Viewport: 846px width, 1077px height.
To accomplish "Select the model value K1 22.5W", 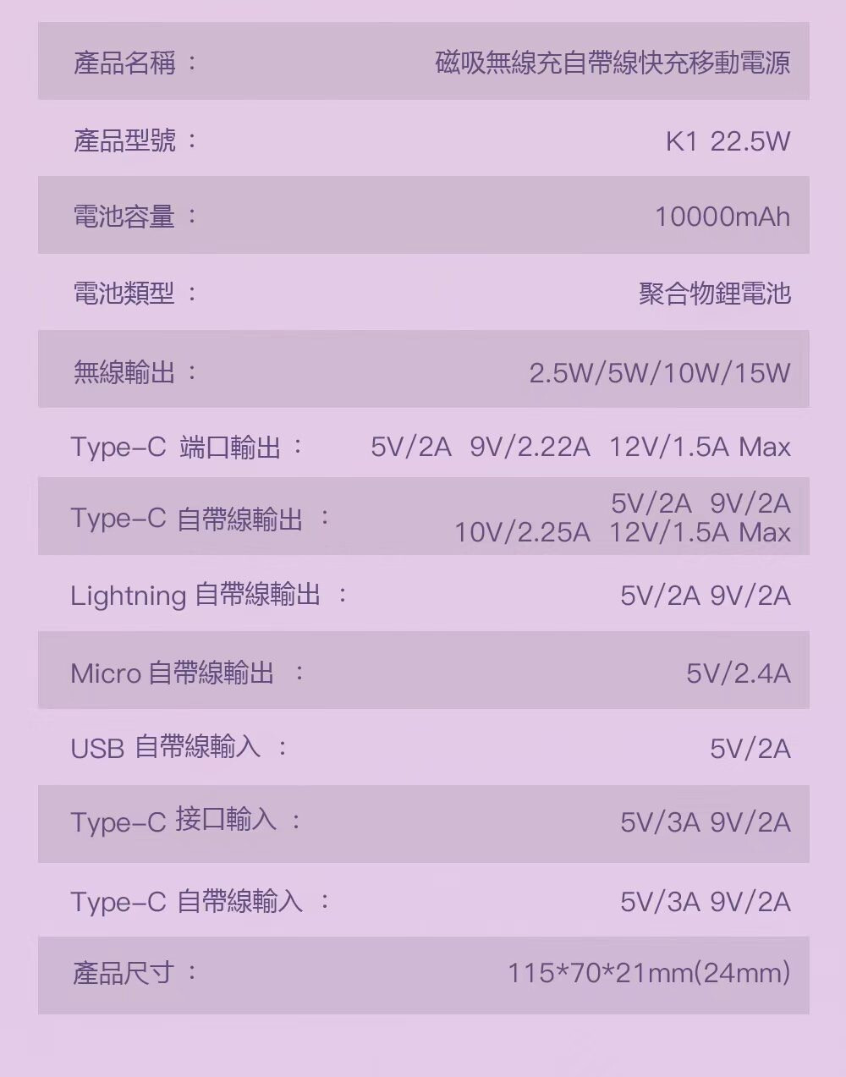I will coord(728,141).
